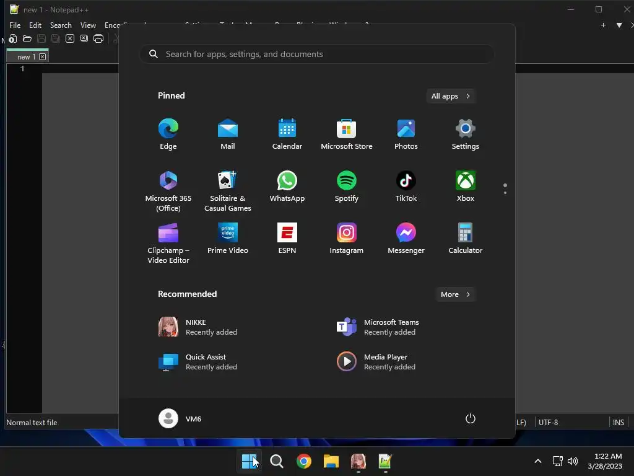634x476 pixels.
Task: Click the plus button in Notepad++ top right
Action: [x=603, y=25]
